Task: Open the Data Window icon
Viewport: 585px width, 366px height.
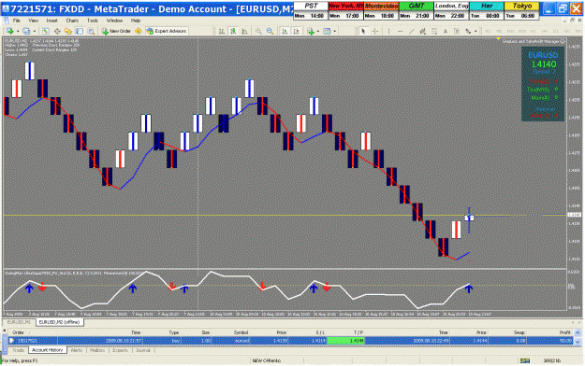Action: pos(57,31)
